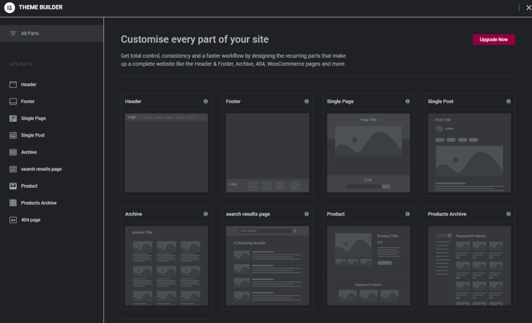
Task: Open search results page in sidebar
Action: point(42,169)
